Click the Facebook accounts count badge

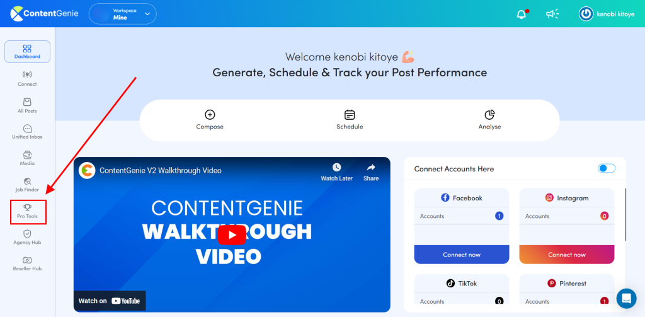(x=499, y=216)
